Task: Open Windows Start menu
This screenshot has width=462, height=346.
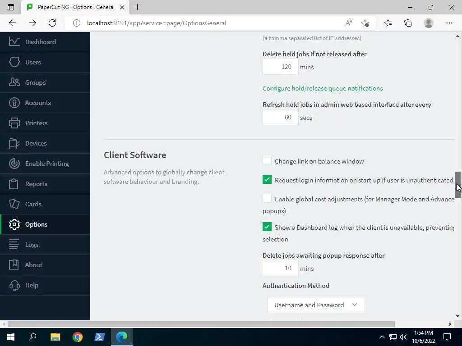Action: click(11, 337)
